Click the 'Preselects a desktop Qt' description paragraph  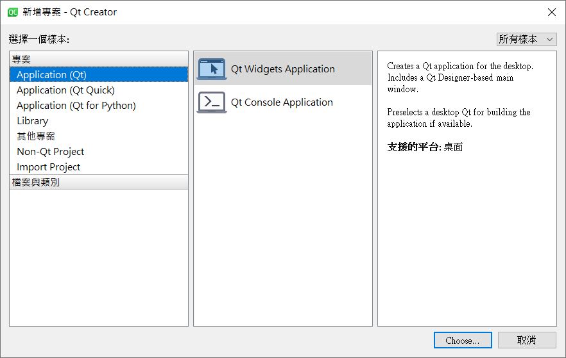[x=458, y=118]
